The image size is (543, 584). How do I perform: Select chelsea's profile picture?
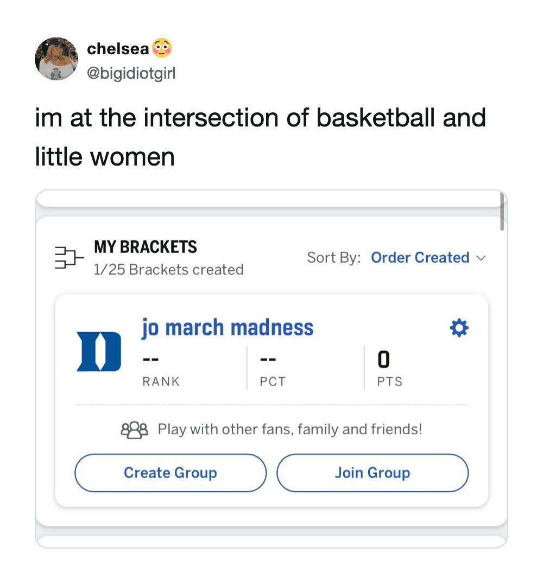(56, 59)
